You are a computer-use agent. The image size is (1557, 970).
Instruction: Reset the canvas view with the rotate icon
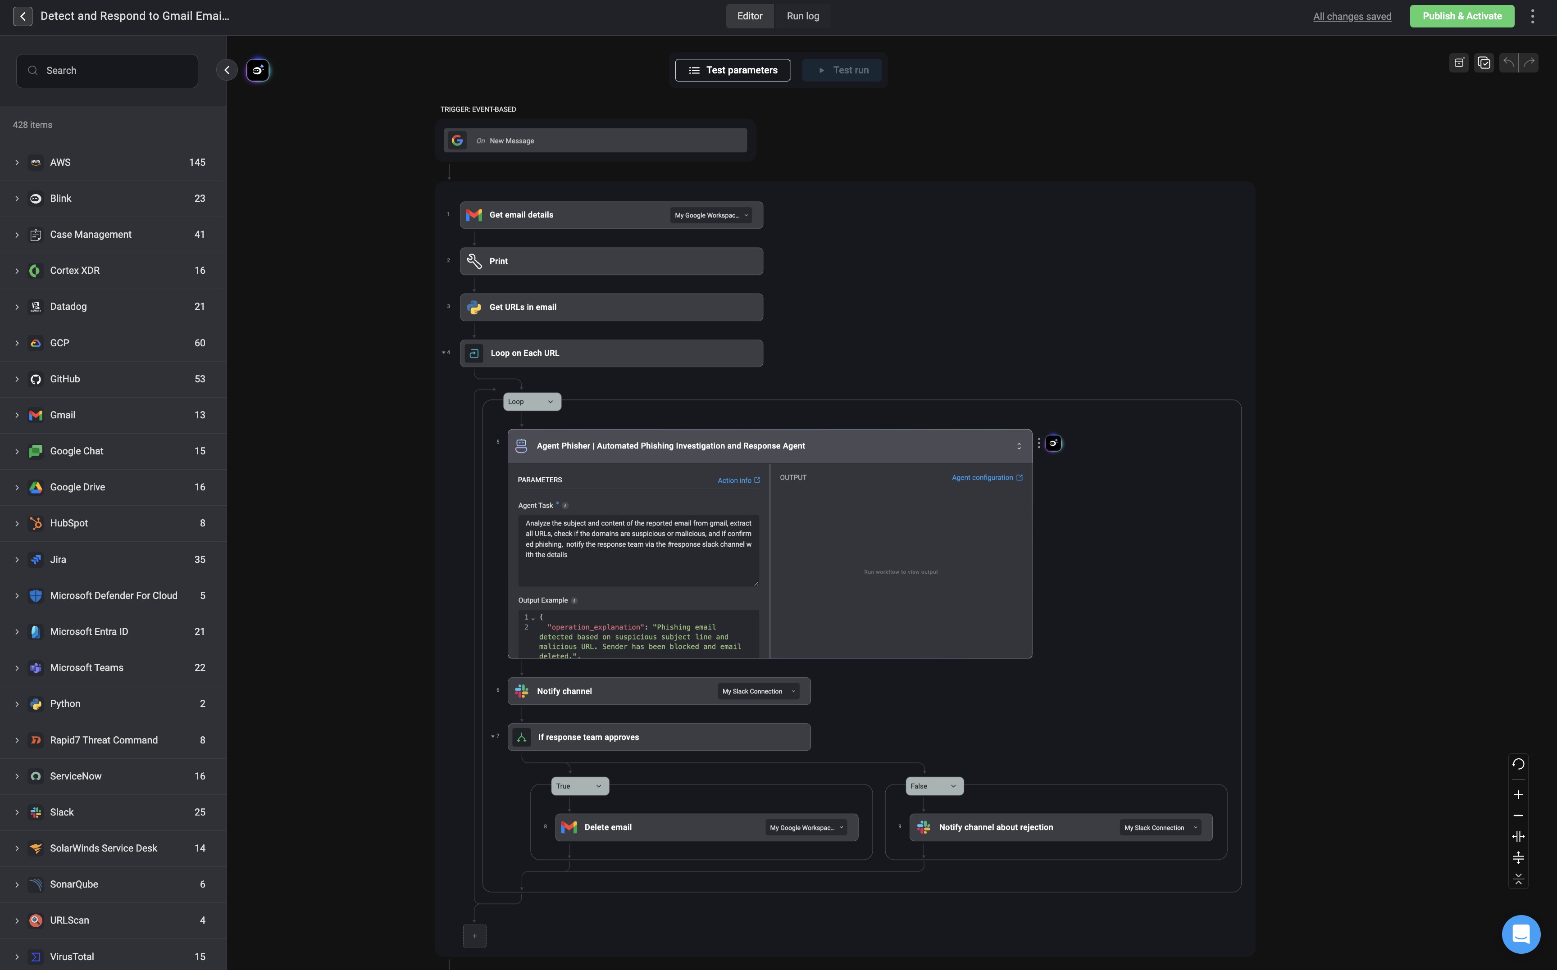point(1518,764)
